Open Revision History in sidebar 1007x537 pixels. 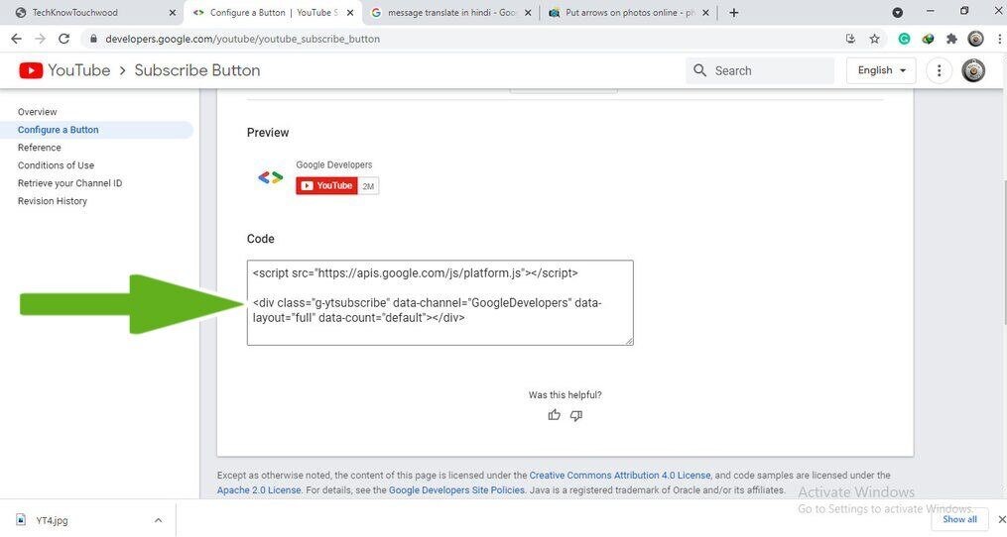click(x=52, y=201)
